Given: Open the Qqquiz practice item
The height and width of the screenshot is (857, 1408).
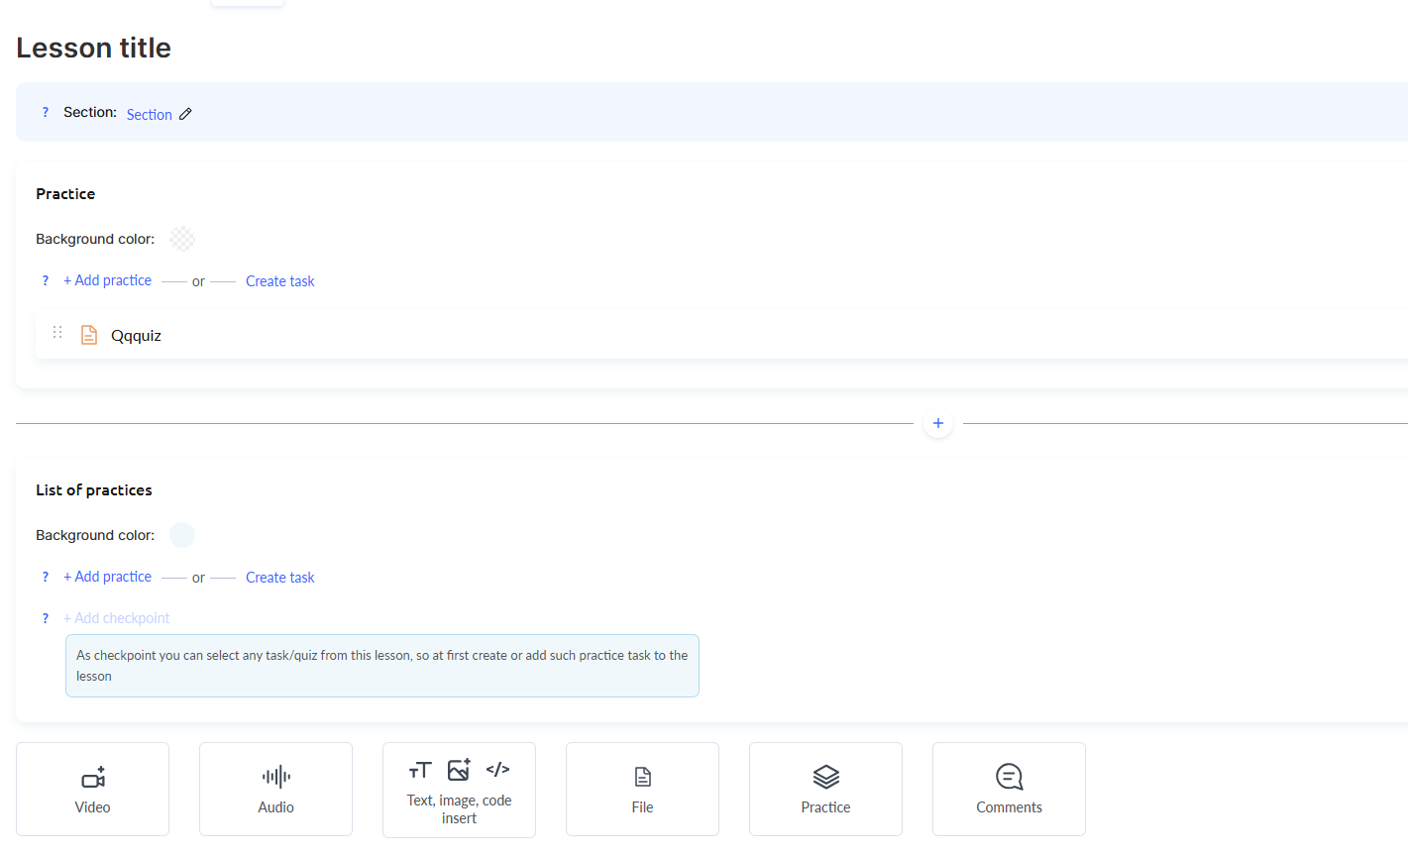Looking at the screenshot, I should tap(137, 336).
